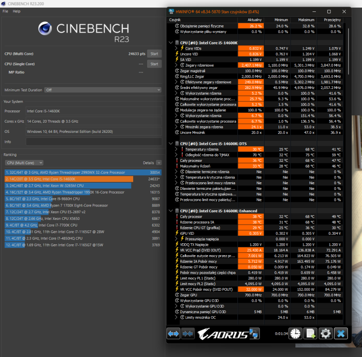Collapse the i5-14600K DTS sensor group

pos(171,143)
